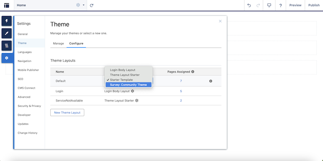Open Updates settings

23,124
